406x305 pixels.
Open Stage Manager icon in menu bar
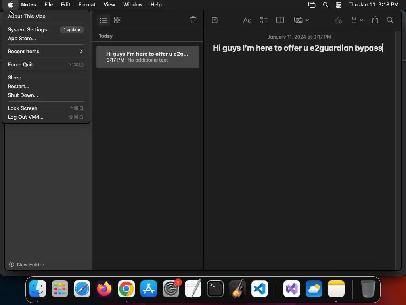tap(312, 5)
